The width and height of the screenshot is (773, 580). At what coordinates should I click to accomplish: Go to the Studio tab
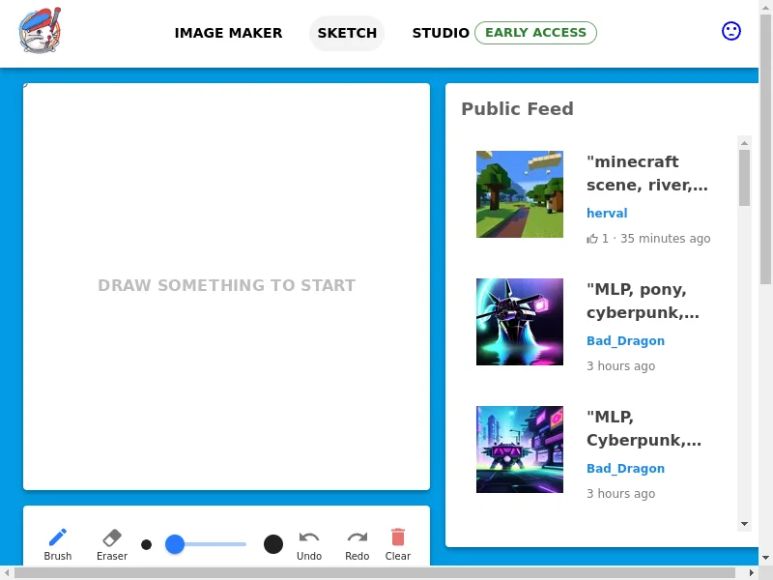coord(441,33)
